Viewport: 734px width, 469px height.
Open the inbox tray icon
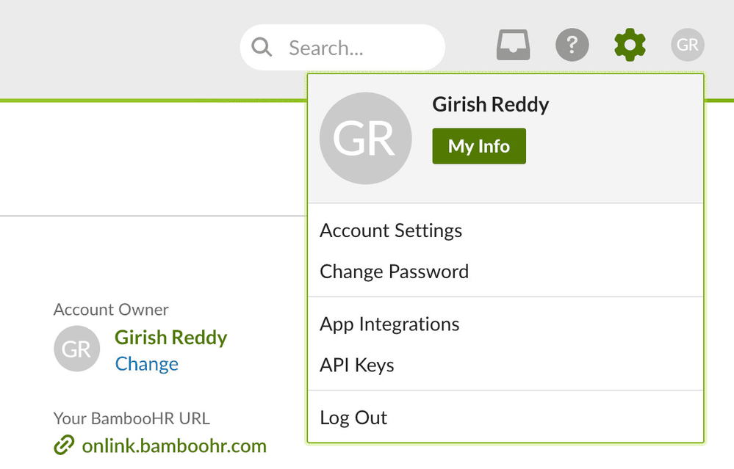tap(513, 45)
